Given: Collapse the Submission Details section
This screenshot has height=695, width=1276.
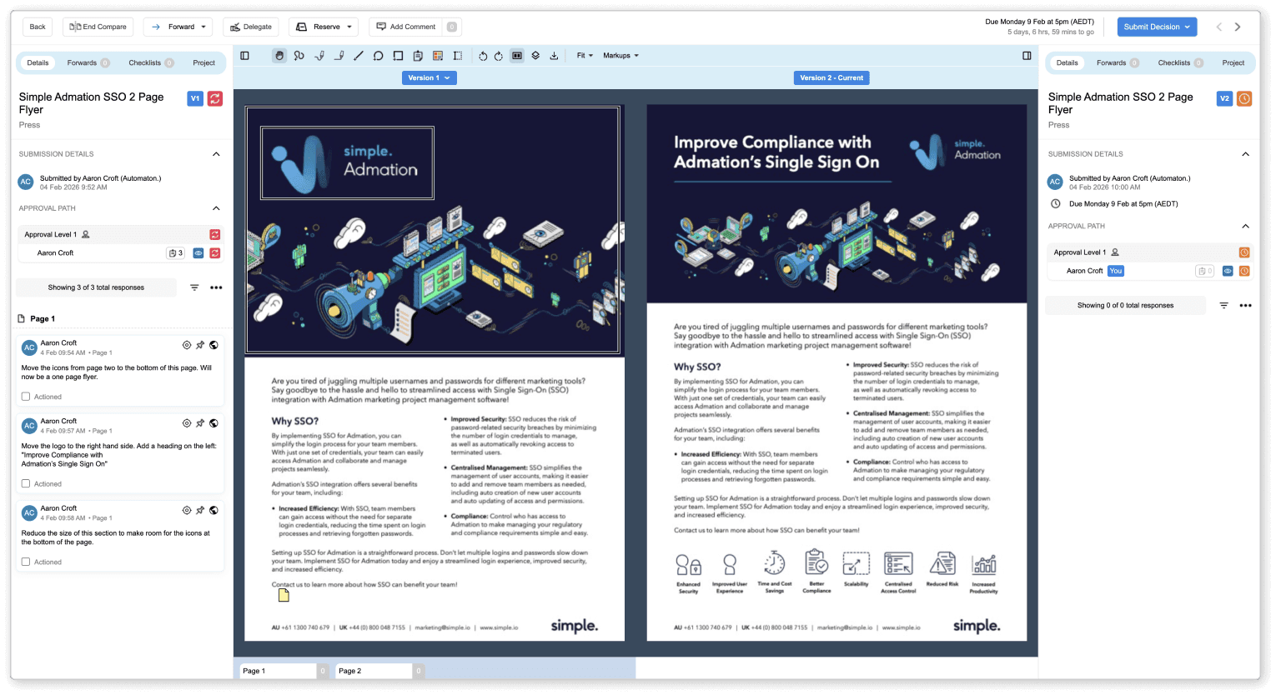Looking at the screenshot, I should coord(216,153).
